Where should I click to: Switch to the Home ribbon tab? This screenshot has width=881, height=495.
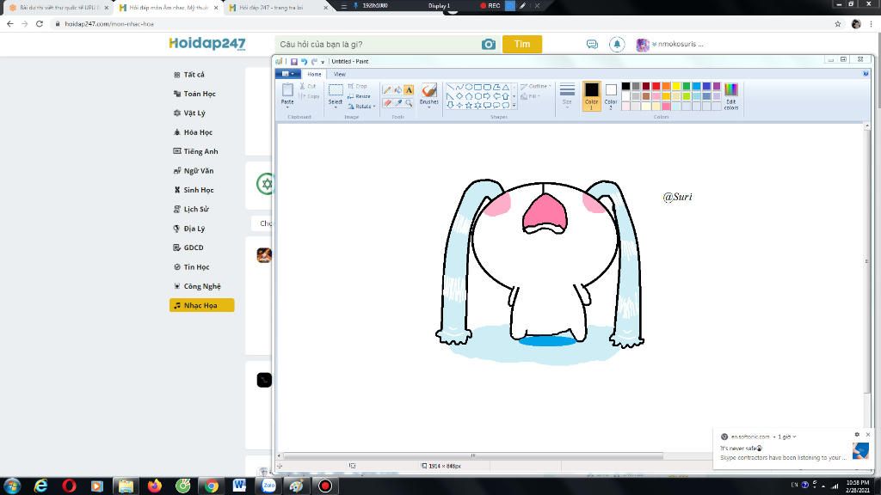pos(314,74)
